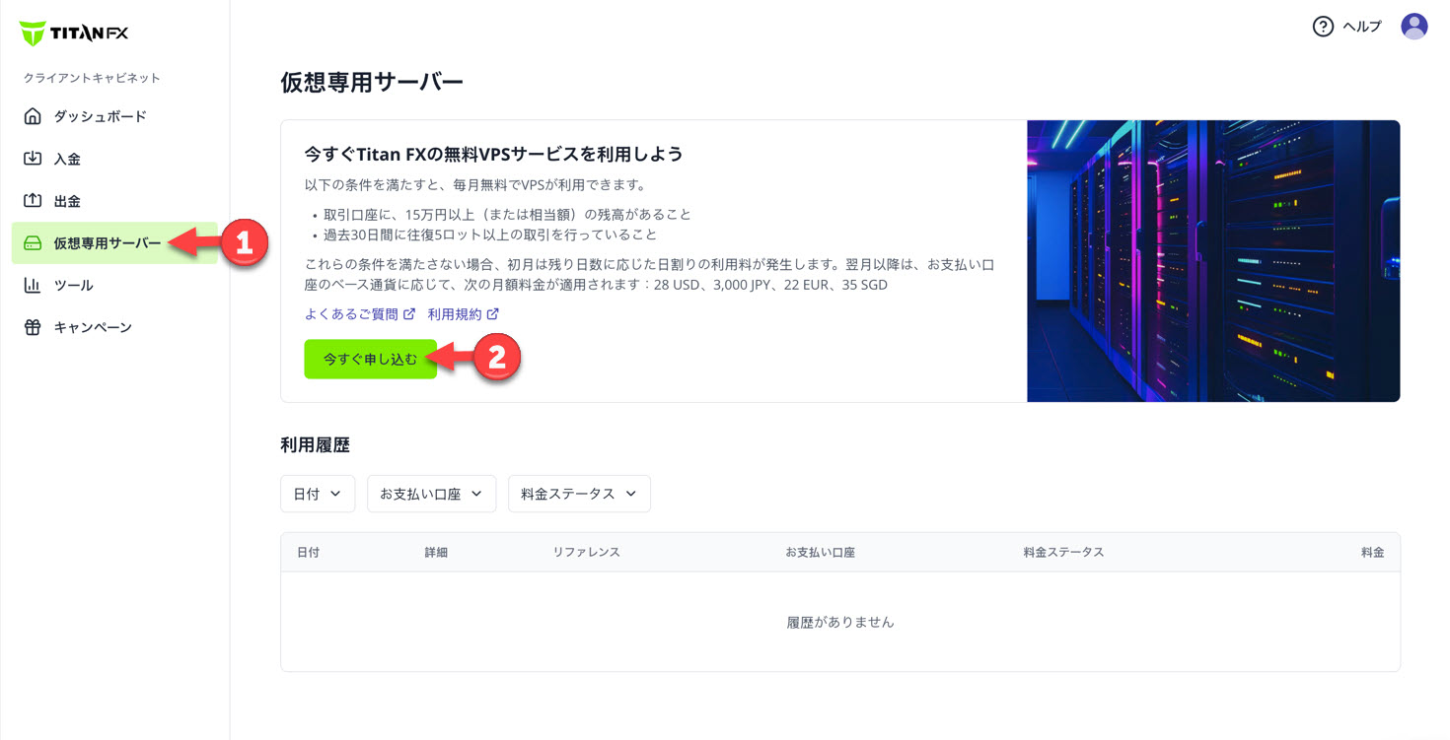Click the 仮想専用サーバー page title
This screenshot has width=1450, height=740.
[372, 83]
